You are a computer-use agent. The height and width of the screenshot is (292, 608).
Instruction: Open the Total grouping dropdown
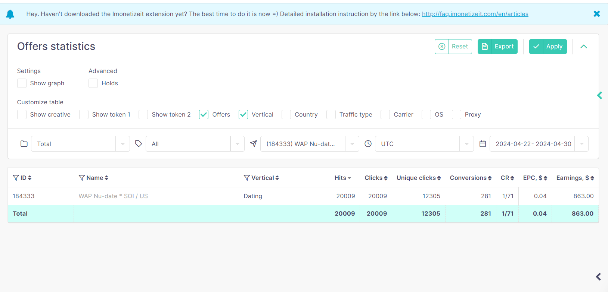pyautogui.click(x=122, y=144)
